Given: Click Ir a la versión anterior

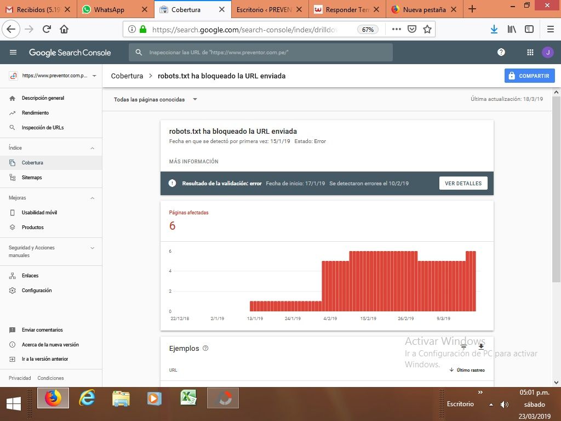Looking at the screenshot, I should (45, 359).
